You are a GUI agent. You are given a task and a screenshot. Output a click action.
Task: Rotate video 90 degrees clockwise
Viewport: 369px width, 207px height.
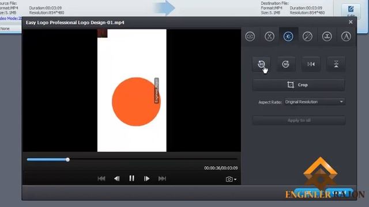click(x=286, y=64)
